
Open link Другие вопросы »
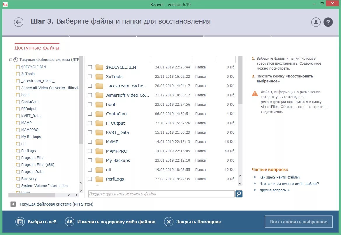[275, 190]
